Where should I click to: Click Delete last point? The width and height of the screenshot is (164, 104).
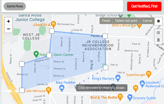coord(126,21)
